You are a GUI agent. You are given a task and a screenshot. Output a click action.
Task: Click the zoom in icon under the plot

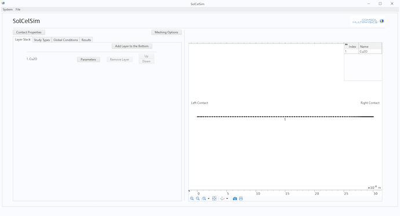[x=192, y=199]
